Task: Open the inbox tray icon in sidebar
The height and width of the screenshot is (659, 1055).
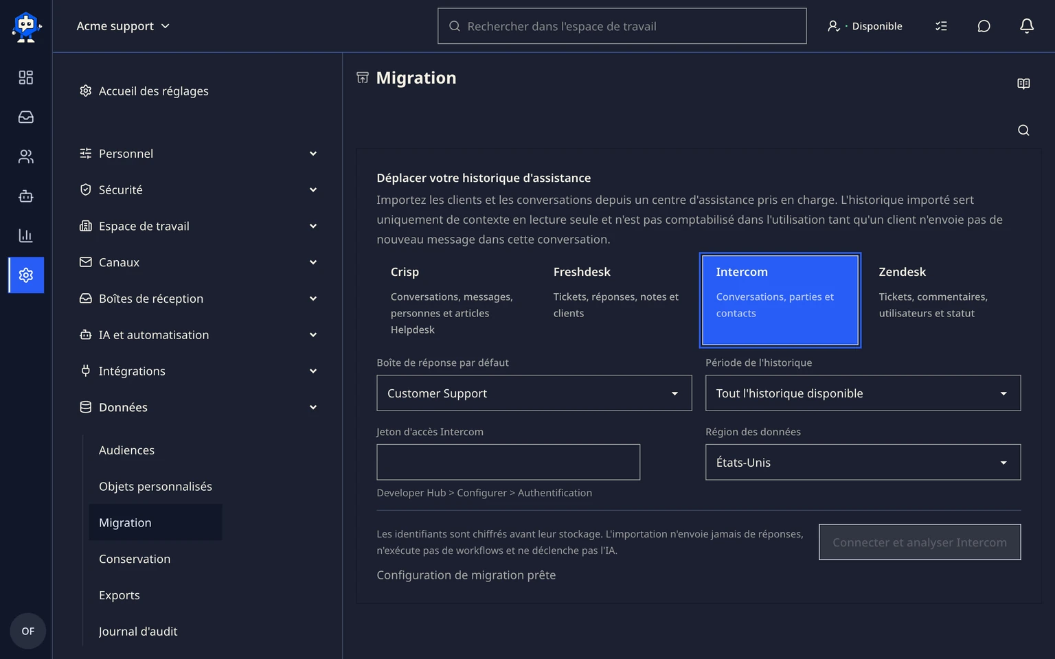Action: 26,117
